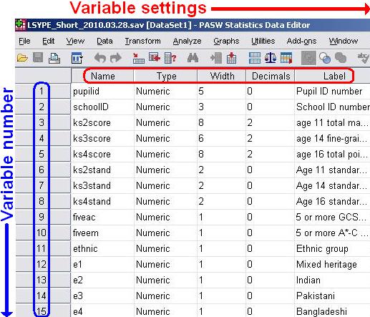Click the Name column header
The image size is (370, 317).
[x=103, y=76]
